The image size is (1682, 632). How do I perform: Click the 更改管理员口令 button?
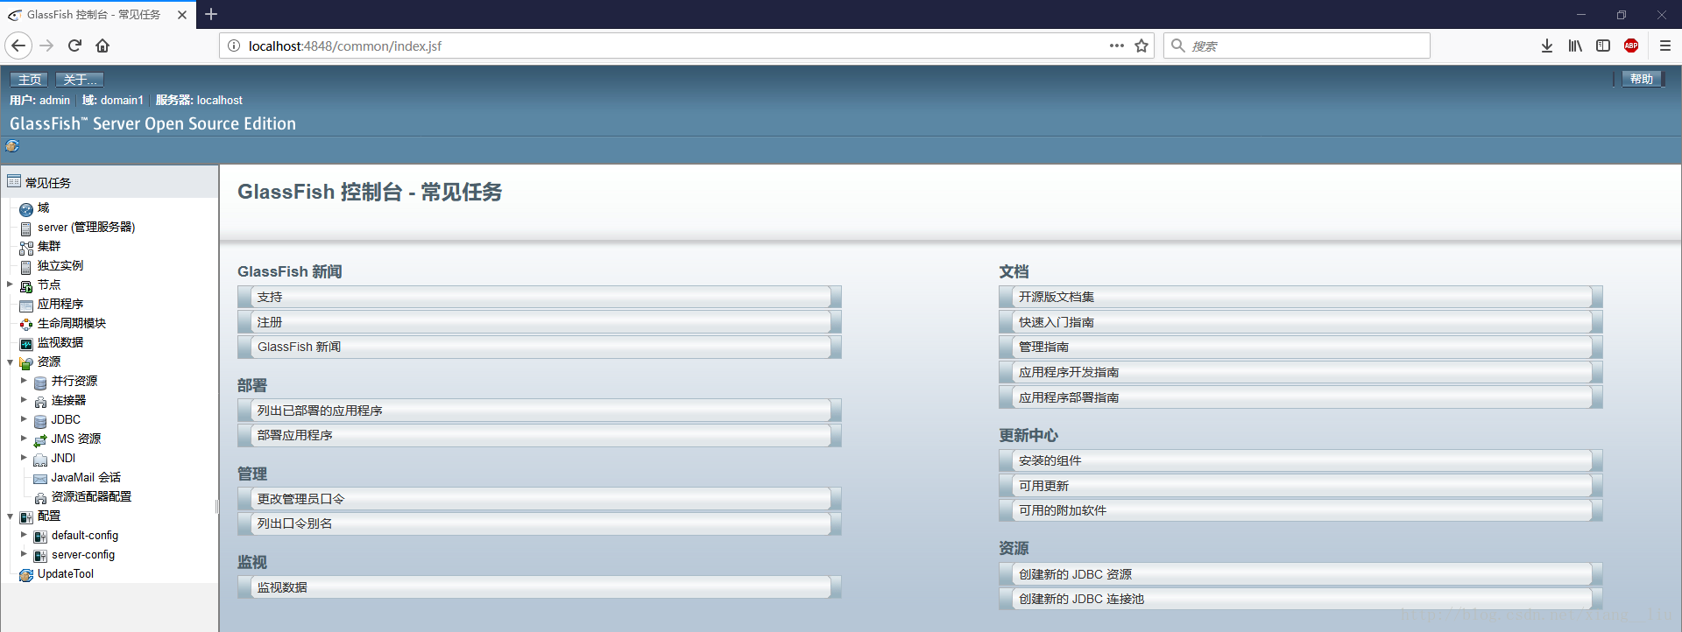540,499
